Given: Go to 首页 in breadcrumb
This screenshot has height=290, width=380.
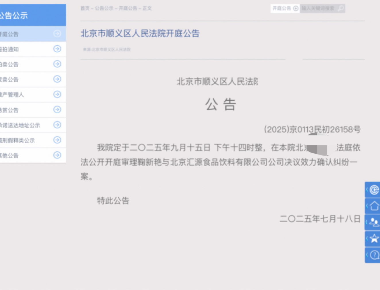Looking at the screenshot, I should click(85, 8).
